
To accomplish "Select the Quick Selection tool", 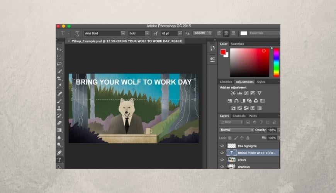I will 59,71.
